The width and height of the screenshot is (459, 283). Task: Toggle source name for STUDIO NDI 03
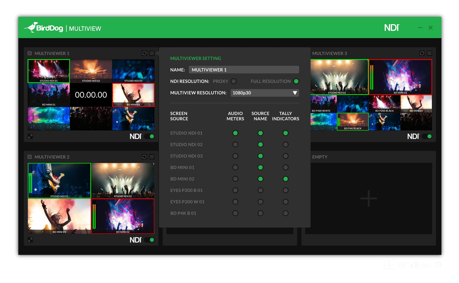(261, 156)
